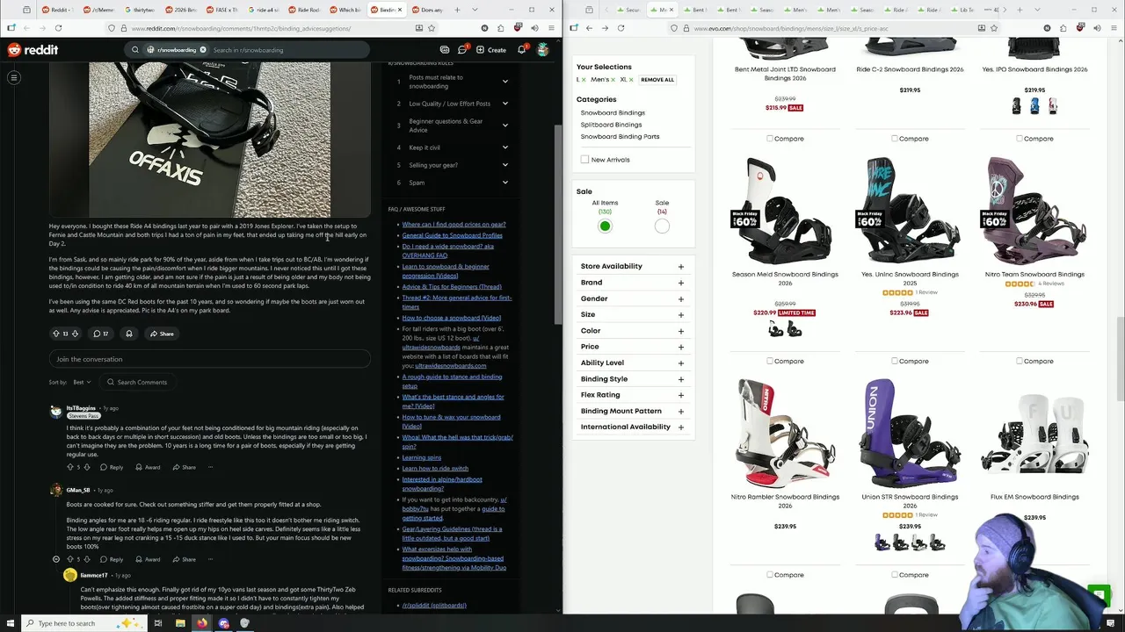The height and width of the screenshot is (632, 1125).
Task: Open Reddit notifications bell
Action: 521,50
